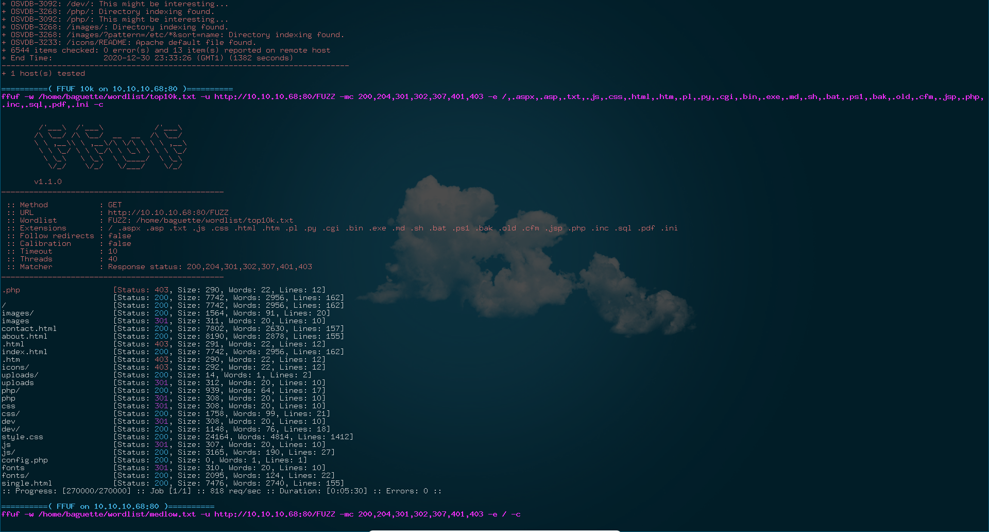Click the 'Extensions' config label
The width and height of the screenshot is (989, 532).
(43, 228)
